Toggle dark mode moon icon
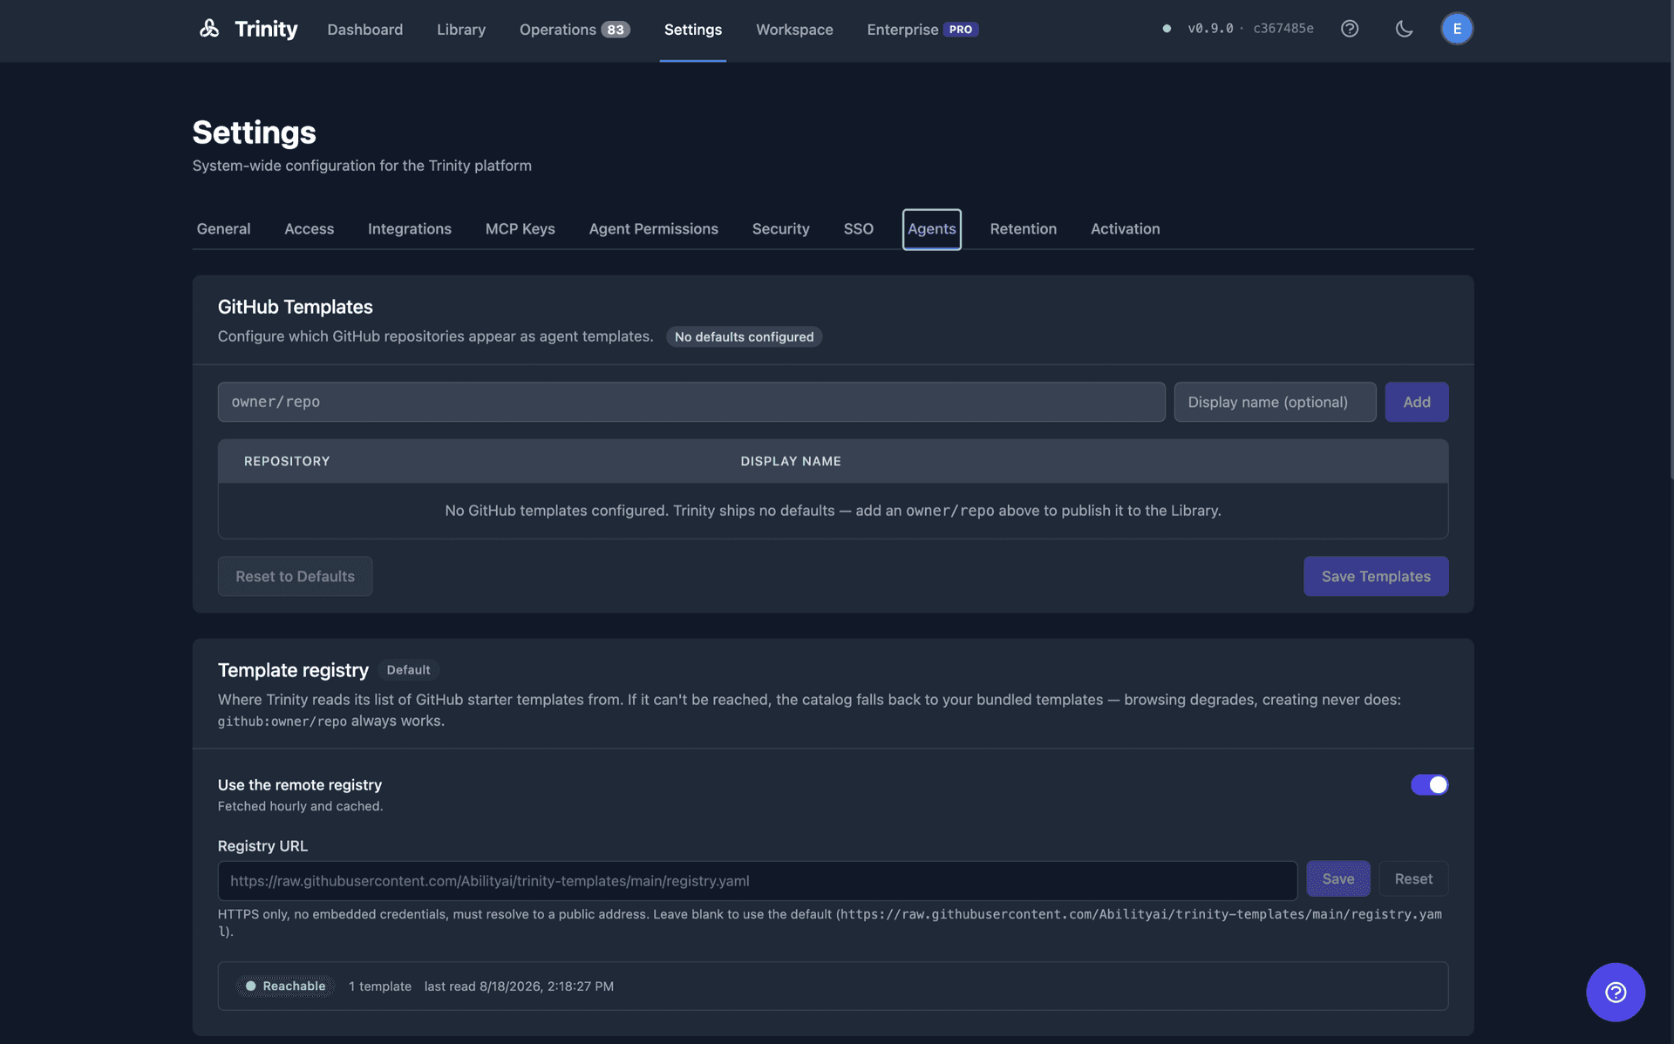The image size is (1674, 1044). pos(1404,29)
